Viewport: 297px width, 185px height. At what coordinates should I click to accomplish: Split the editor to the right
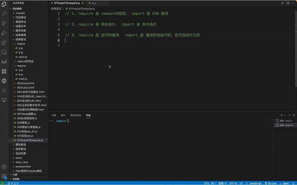(x=288, y=3)
